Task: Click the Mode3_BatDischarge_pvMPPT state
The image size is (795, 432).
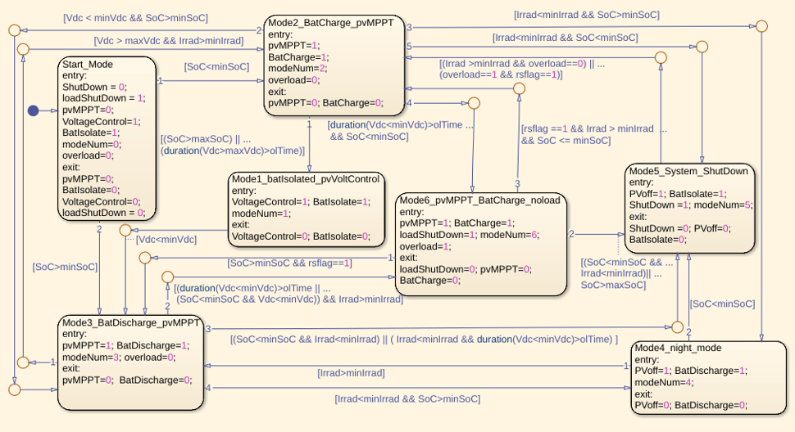Action: [x=130, y=362]
